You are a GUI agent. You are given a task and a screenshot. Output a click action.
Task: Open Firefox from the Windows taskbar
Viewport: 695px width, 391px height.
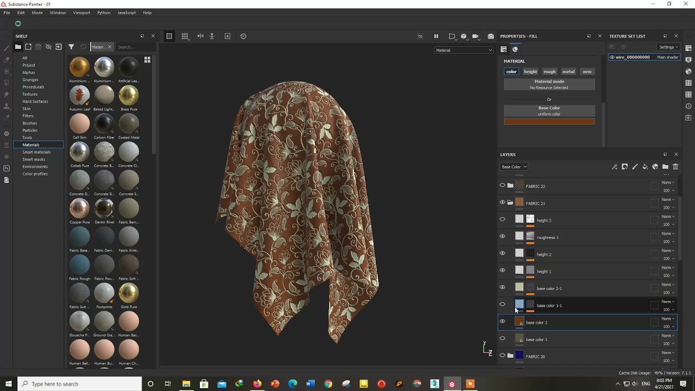click(257, 384)
